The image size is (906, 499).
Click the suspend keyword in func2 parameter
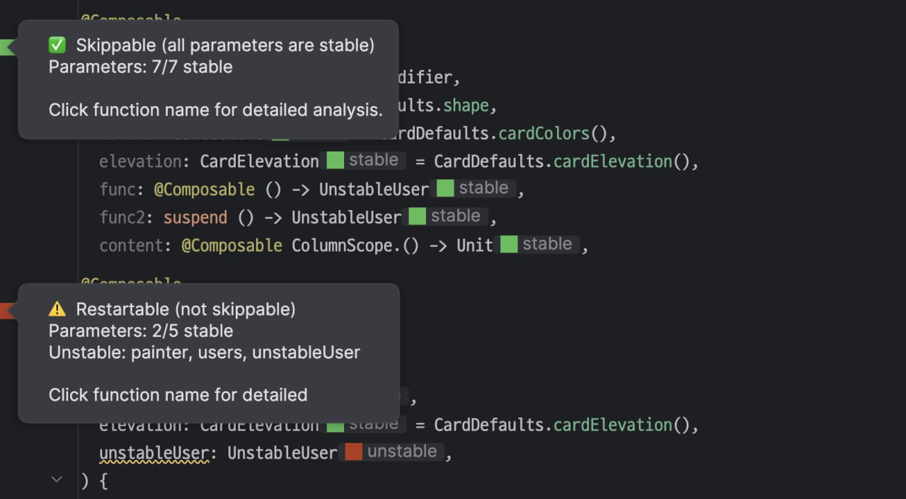[195, 217]
